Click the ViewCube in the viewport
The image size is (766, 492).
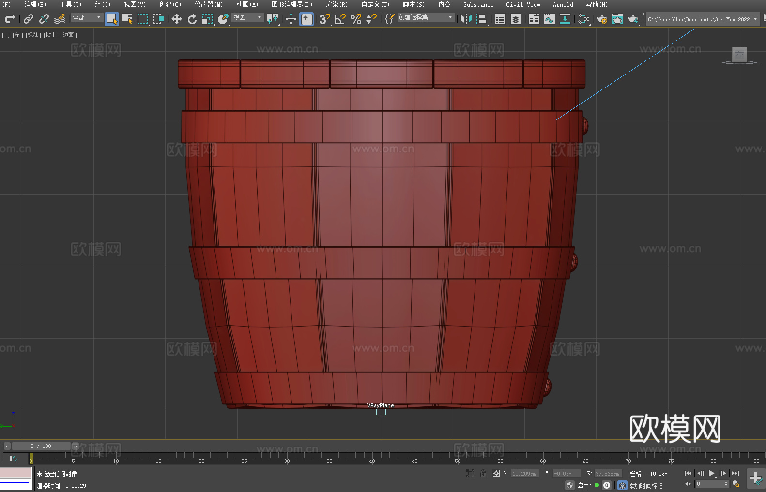739,55
